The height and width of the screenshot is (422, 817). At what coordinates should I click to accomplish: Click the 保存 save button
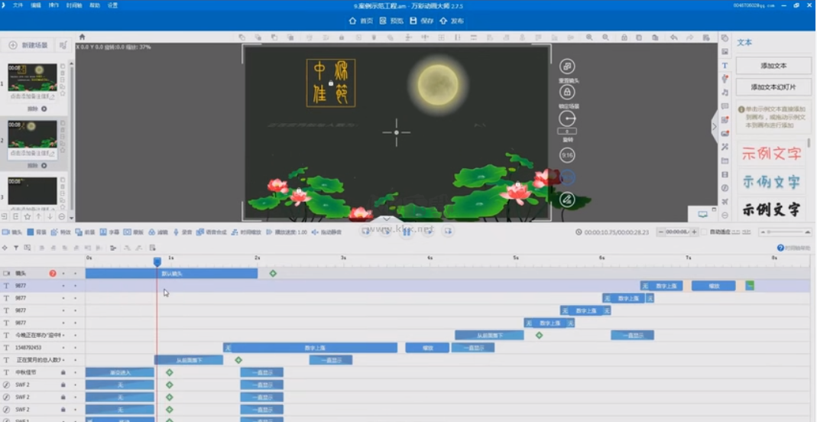(x=422, y=21)
